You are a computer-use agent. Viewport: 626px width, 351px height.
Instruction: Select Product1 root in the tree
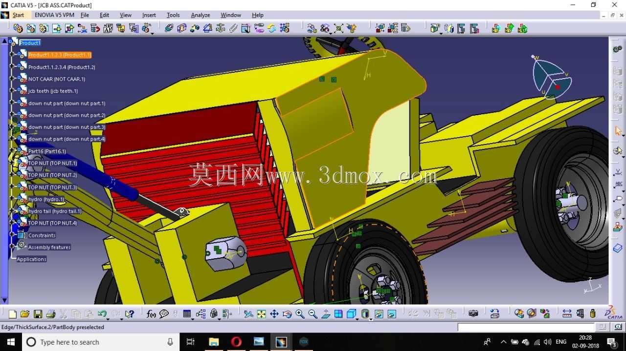[30, 43]
